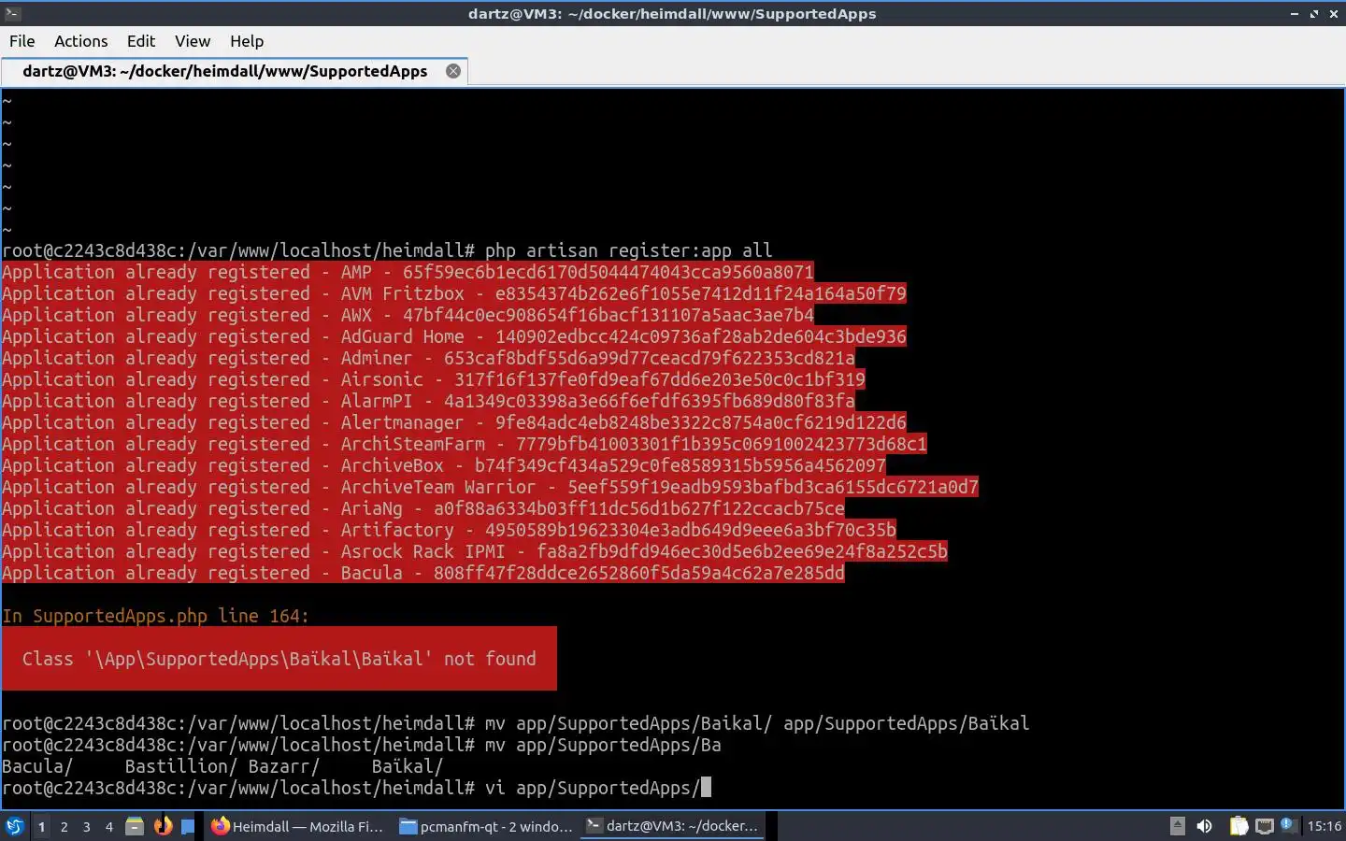Open the removable media eject tray icon

click(x=1178, y=826)
